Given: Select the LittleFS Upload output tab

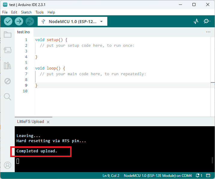Looking at the screenshot, I should click(x=30, y=121).
